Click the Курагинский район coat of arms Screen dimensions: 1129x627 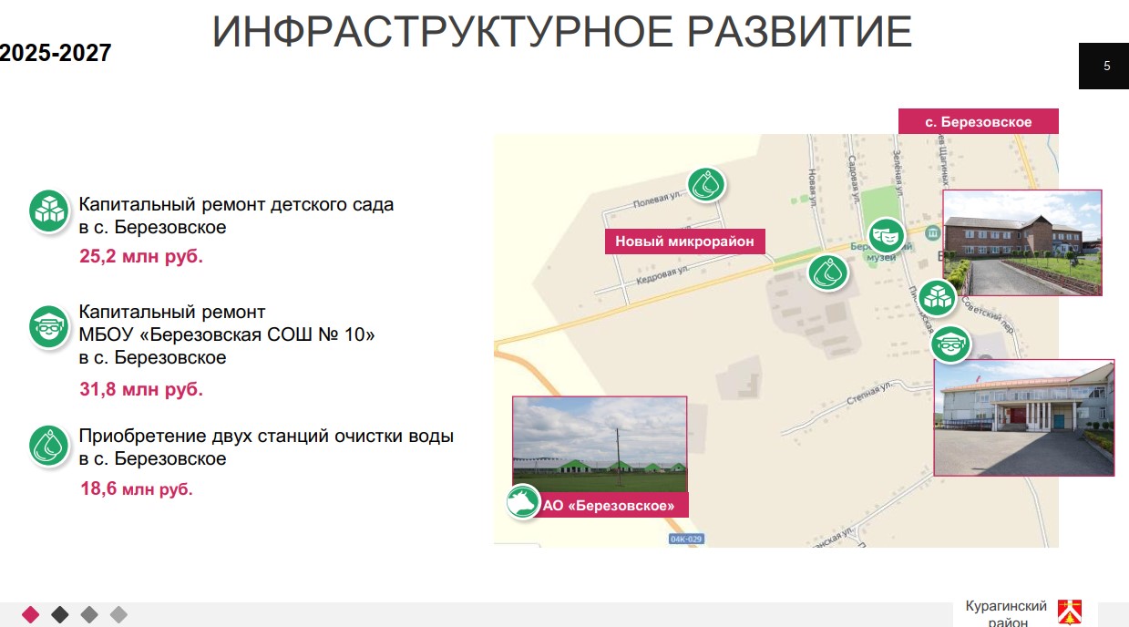click(x=1070, y=612)
